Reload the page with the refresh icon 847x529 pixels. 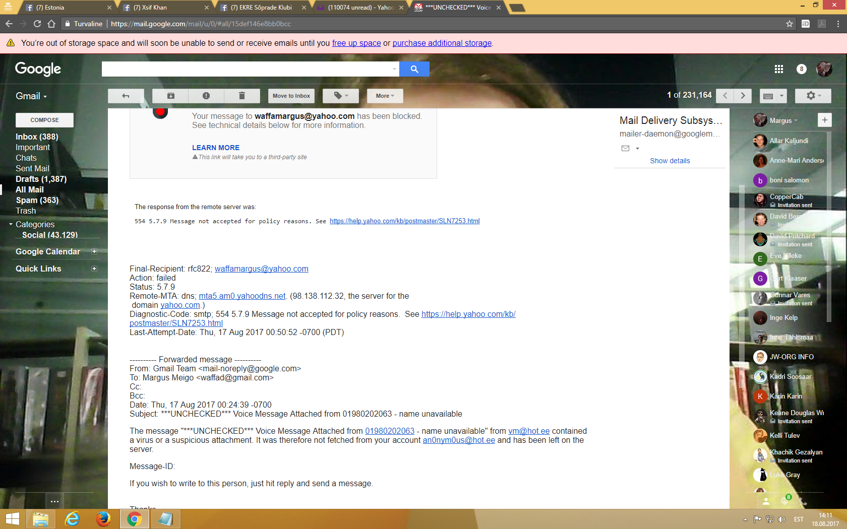tap(37, 24)
